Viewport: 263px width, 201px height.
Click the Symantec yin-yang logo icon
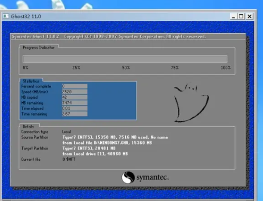(x=128, y=177)
